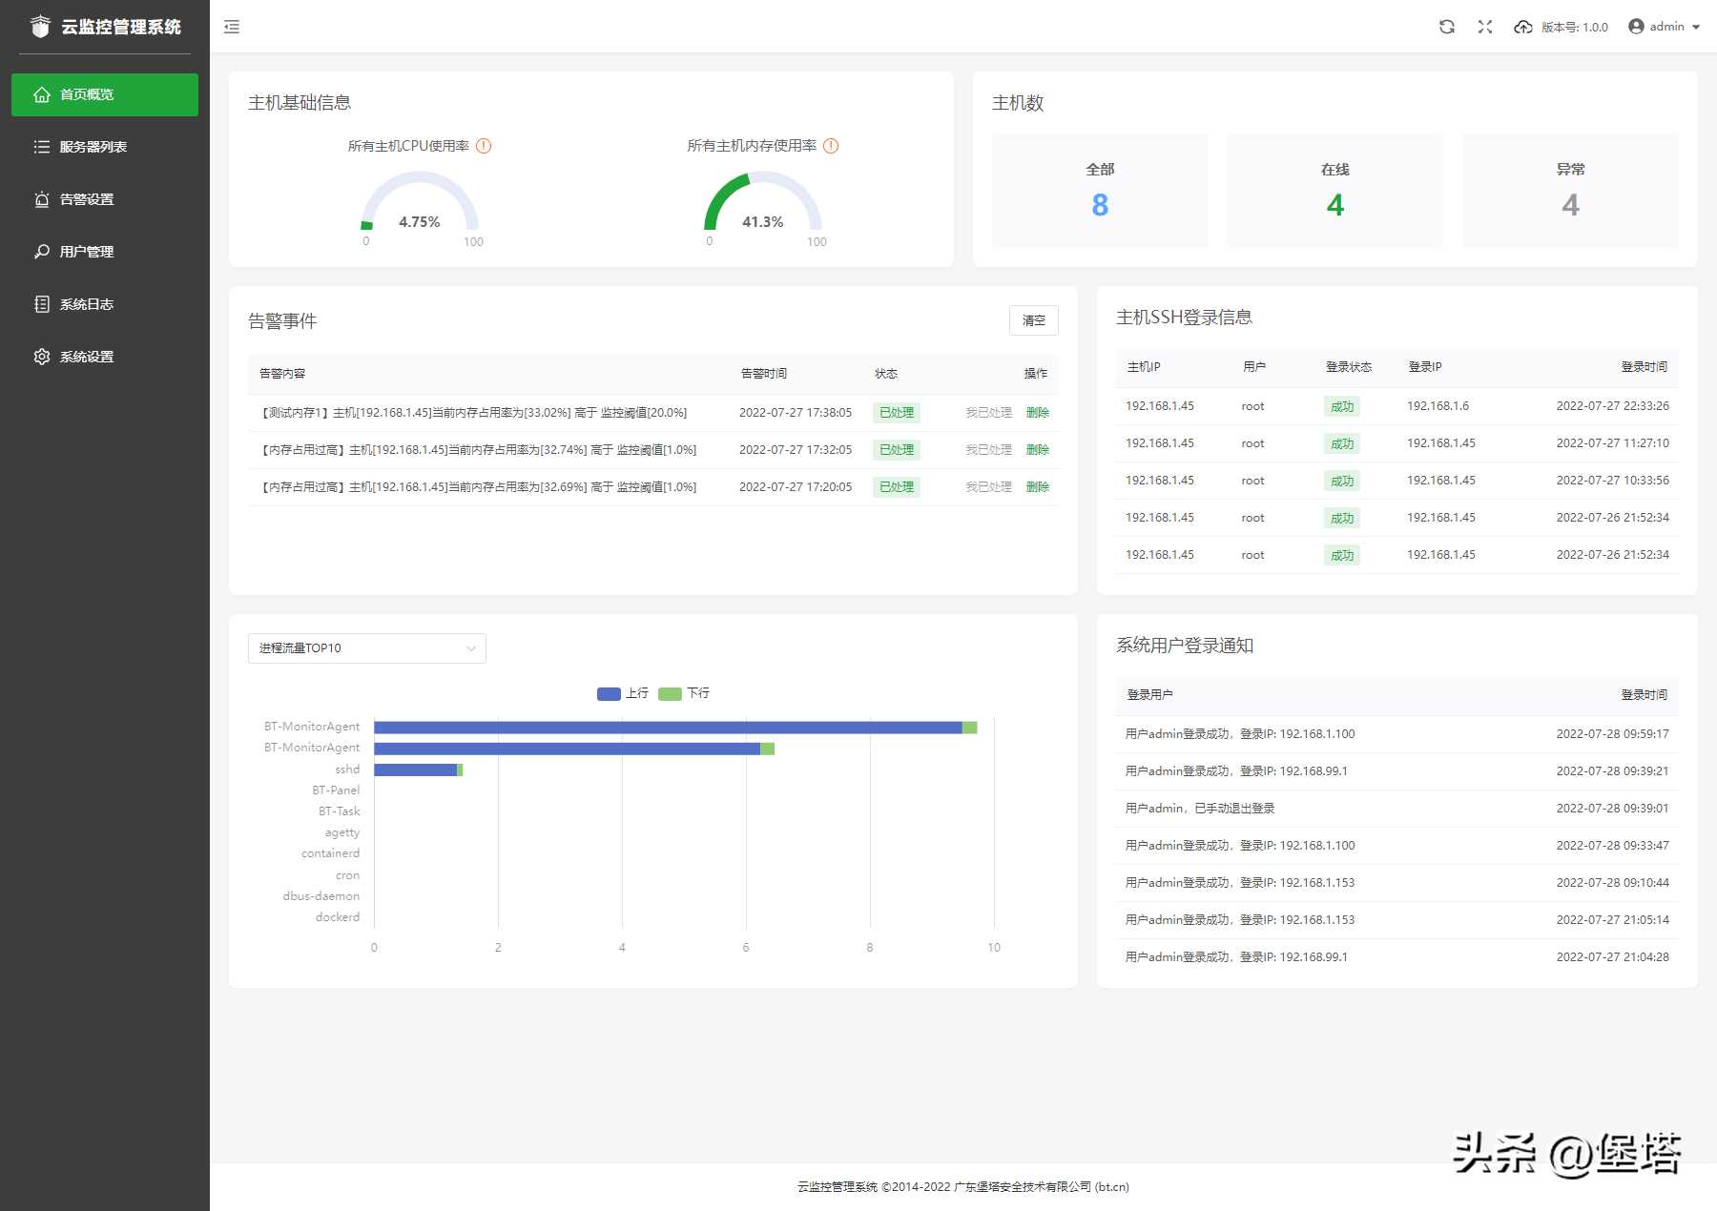Click the info icon next to CPU使用率
This screenshot has height=1211, width=1717.
click(484, 146)
